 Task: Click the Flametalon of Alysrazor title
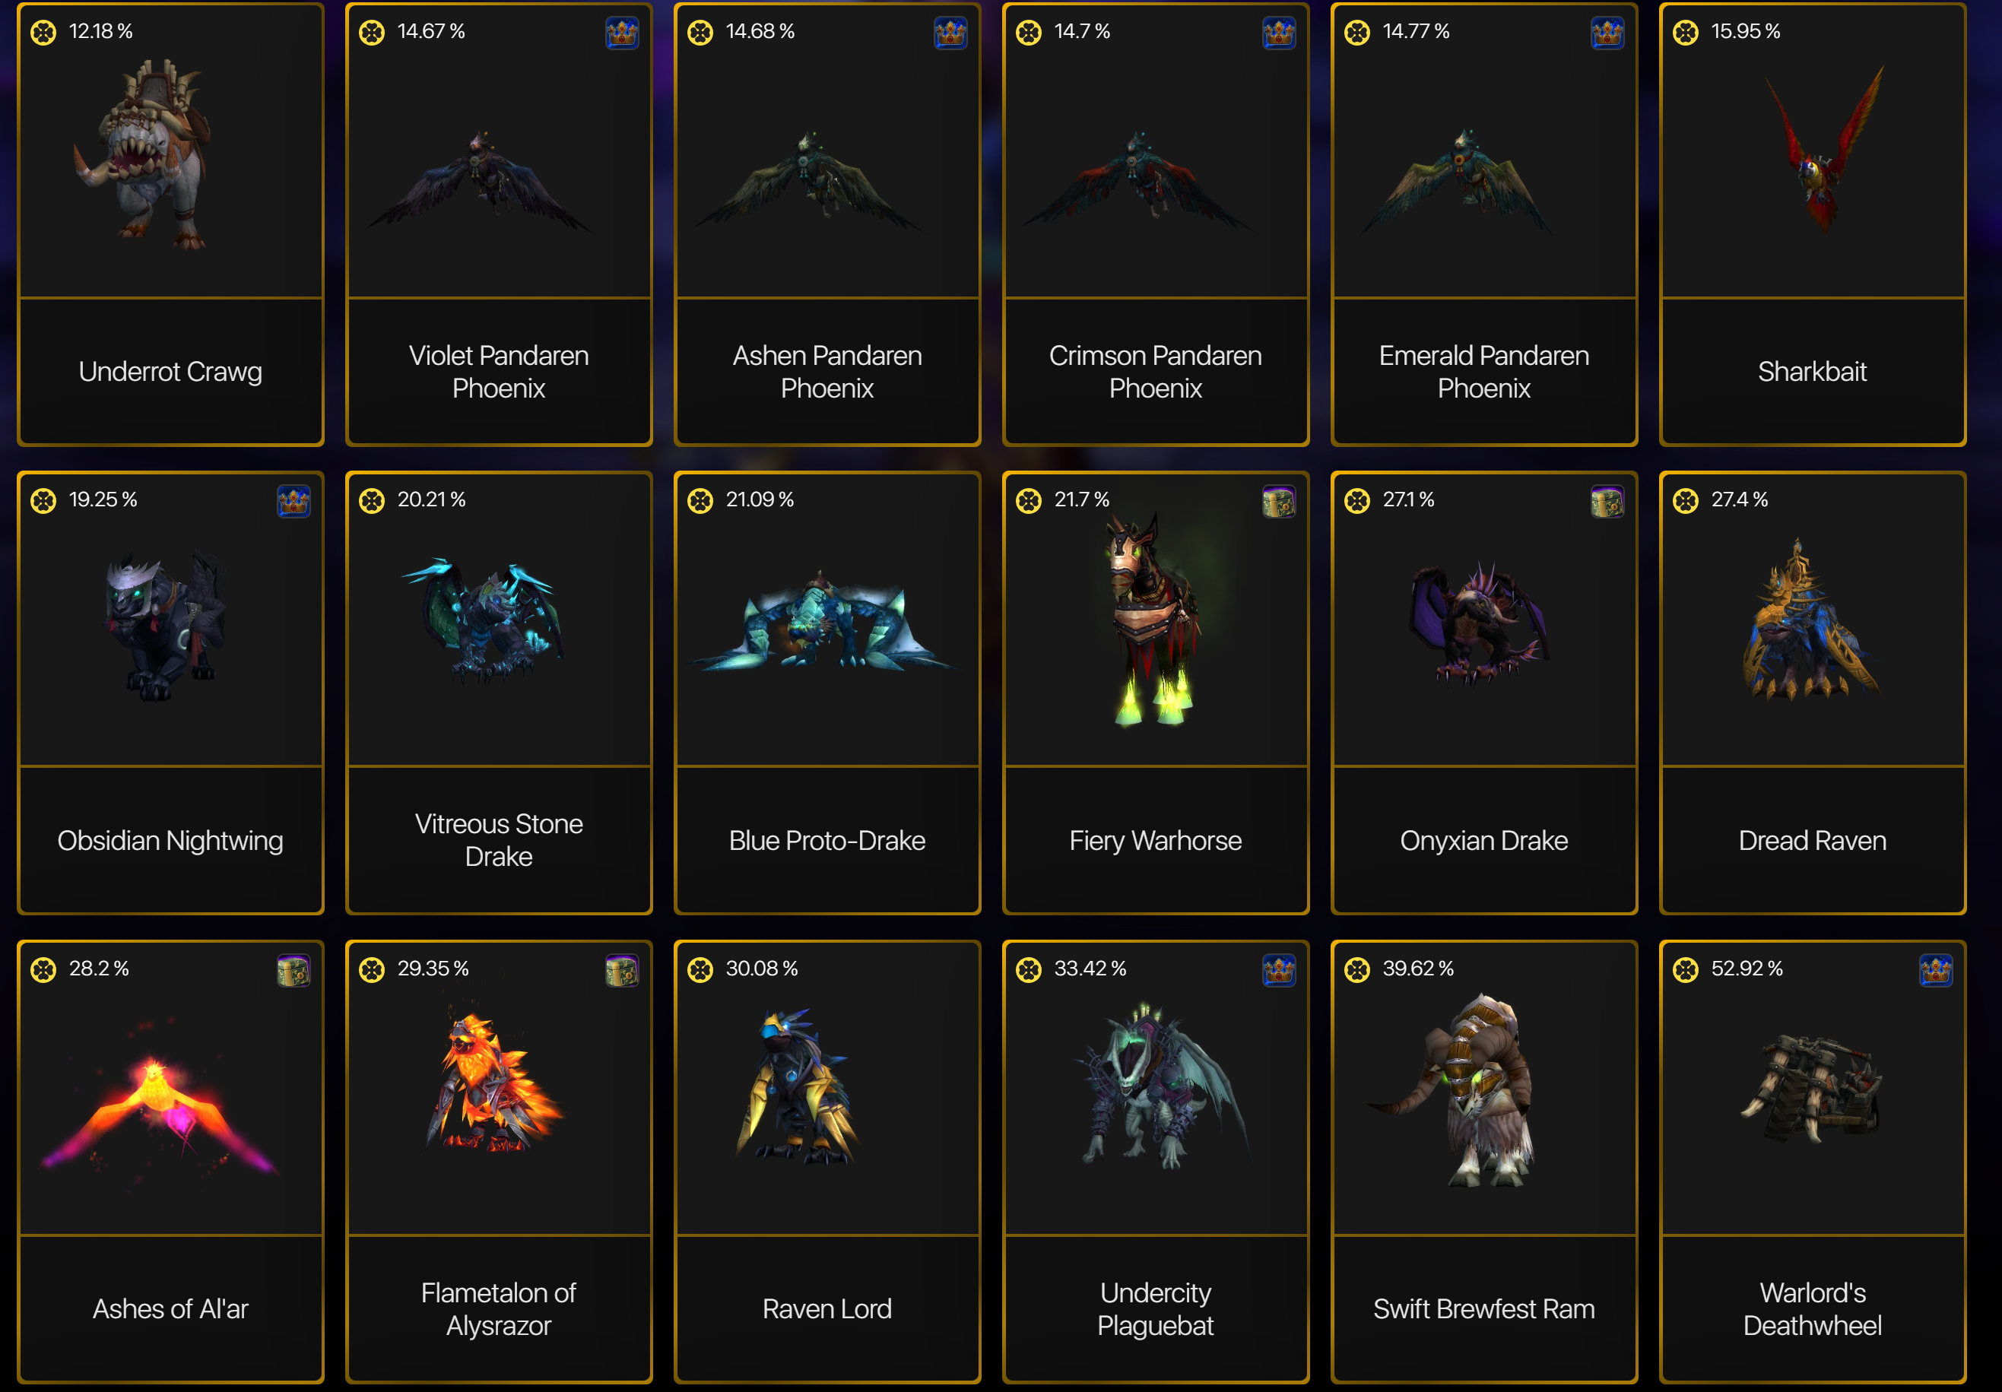click(499, 1308)
